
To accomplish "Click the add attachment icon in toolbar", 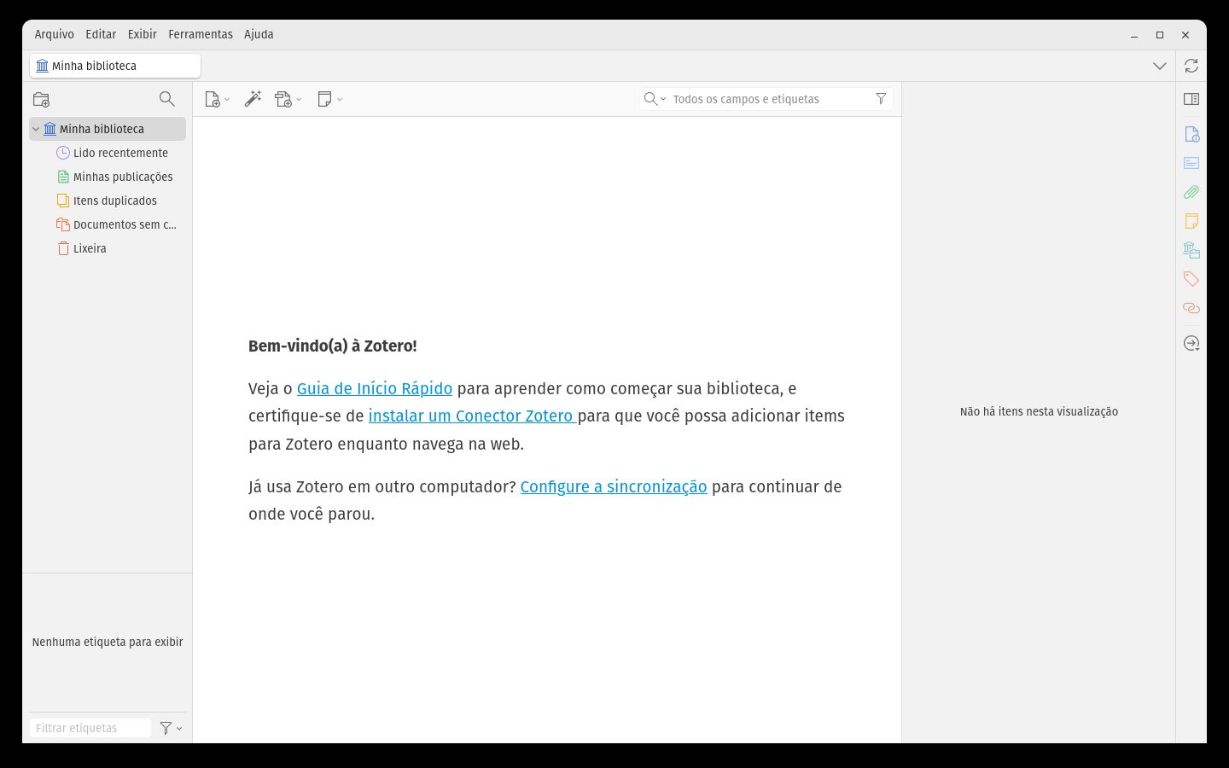I will pyautogui.click(x=284, y=99).
